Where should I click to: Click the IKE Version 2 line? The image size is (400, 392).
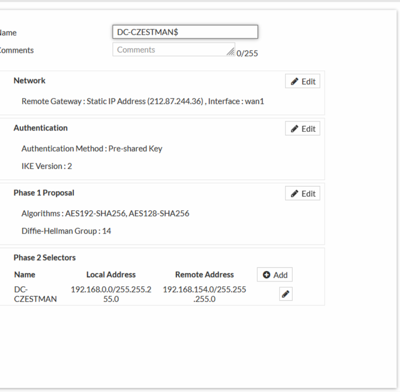[46, 166]
